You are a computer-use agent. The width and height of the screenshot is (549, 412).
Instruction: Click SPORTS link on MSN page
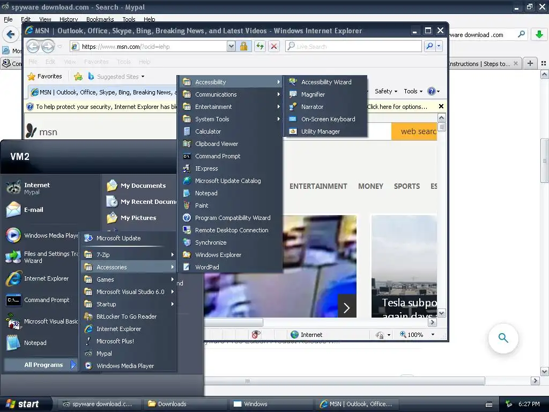[x=406, y=186]
